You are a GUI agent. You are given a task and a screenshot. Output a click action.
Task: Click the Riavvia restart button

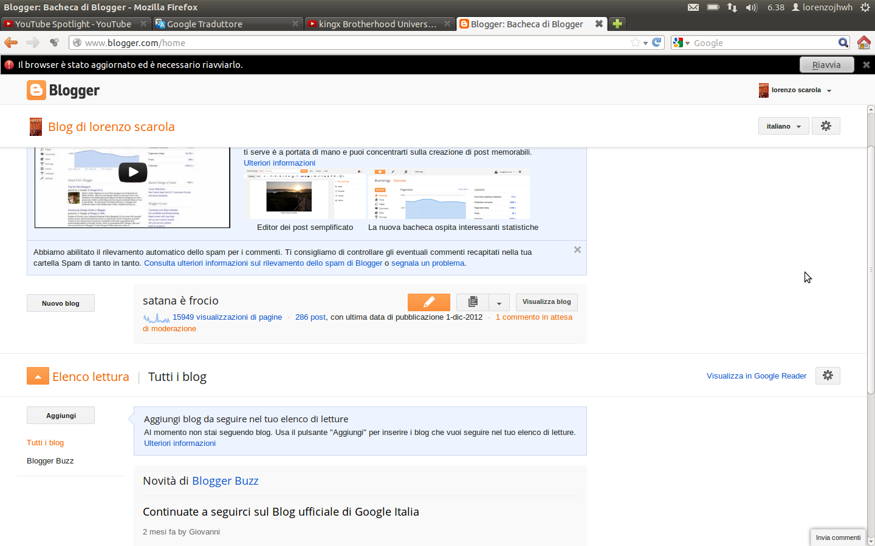826,65
